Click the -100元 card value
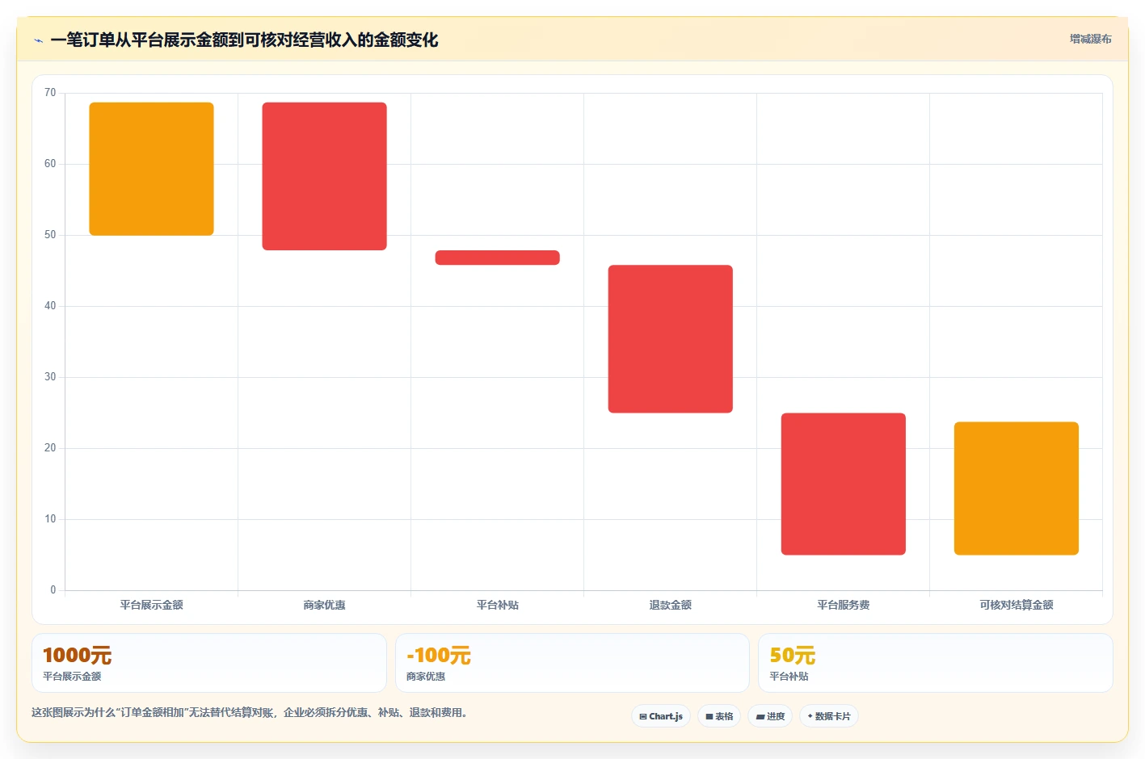The image size is (1145, 759). (x=438, y=655)
